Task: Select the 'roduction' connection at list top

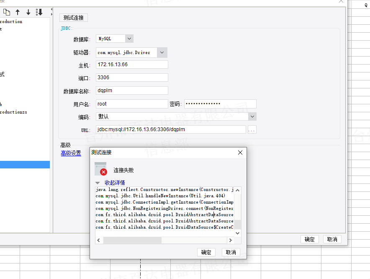Action: [11, 21]
